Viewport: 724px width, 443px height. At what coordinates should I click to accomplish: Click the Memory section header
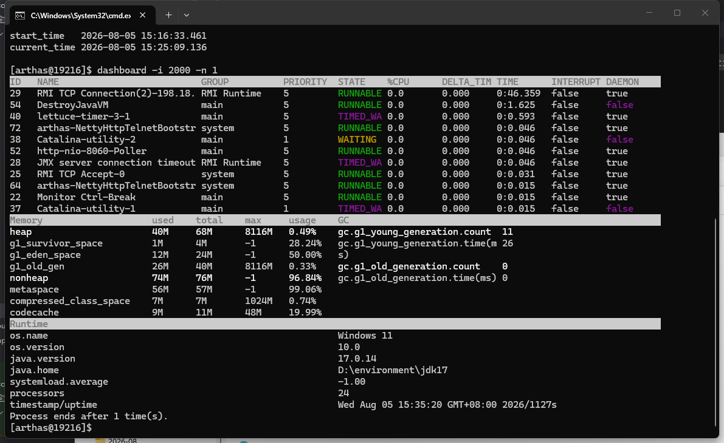(26, 220)
